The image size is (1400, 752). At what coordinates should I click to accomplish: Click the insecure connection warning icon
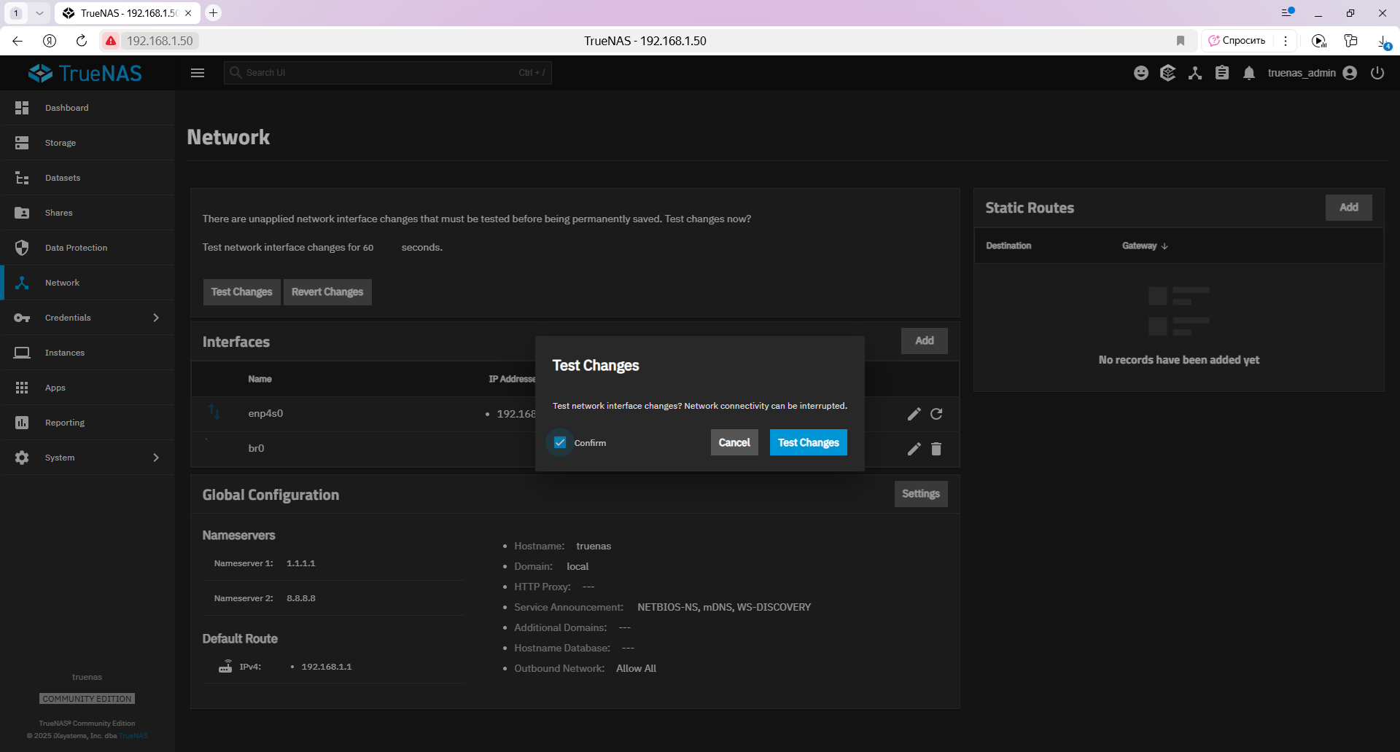(x=111, y=41)
